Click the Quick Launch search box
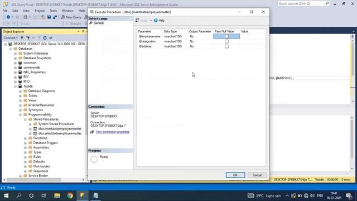Image resolution: width=357 pixels, height=201 pixels. 303,4
